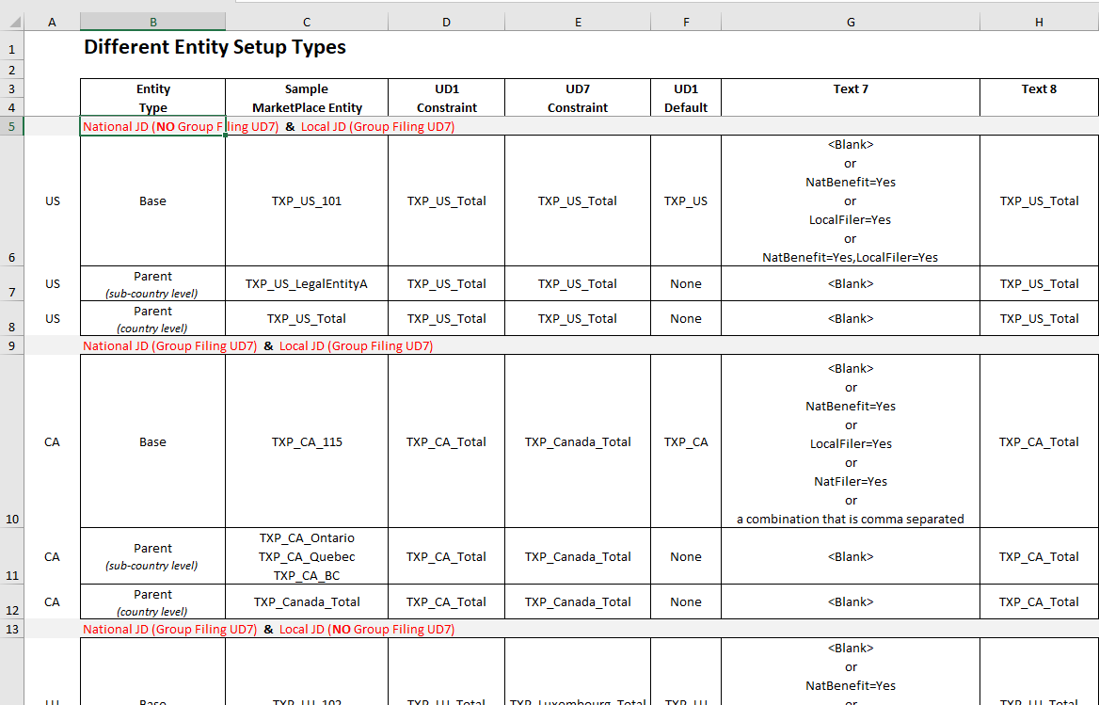1099x705 pixels.
Task: Click the Select All corner button
Action: click(x=12, y=21)
